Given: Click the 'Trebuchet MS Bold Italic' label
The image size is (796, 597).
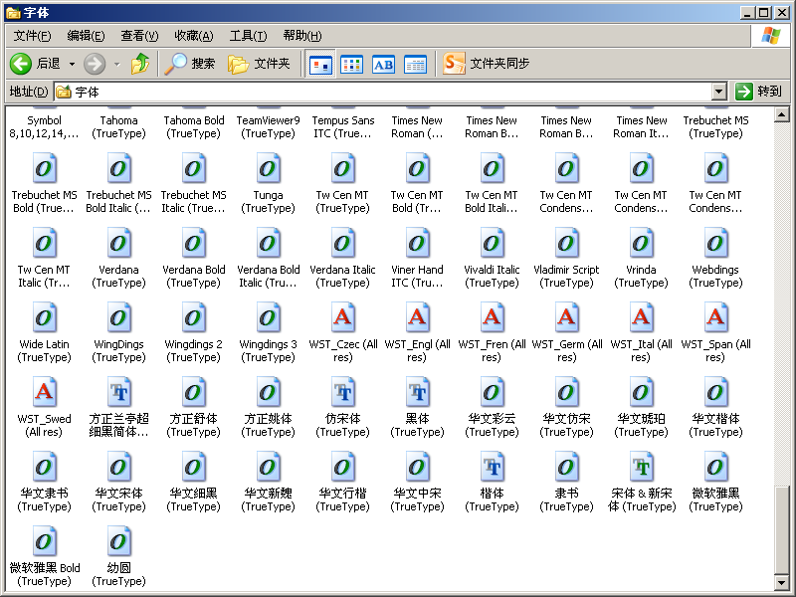Looking at the screenshot, I should [118, 202].
